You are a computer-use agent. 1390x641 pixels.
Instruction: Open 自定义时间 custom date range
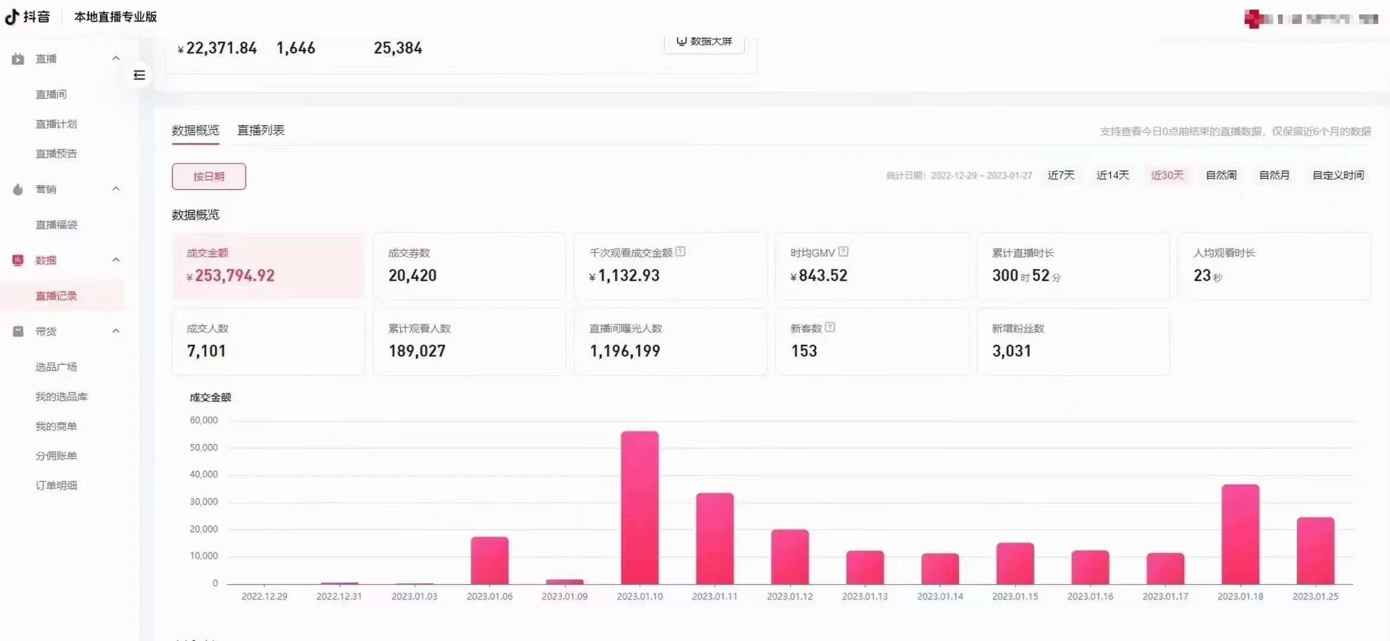point(1338,175)
